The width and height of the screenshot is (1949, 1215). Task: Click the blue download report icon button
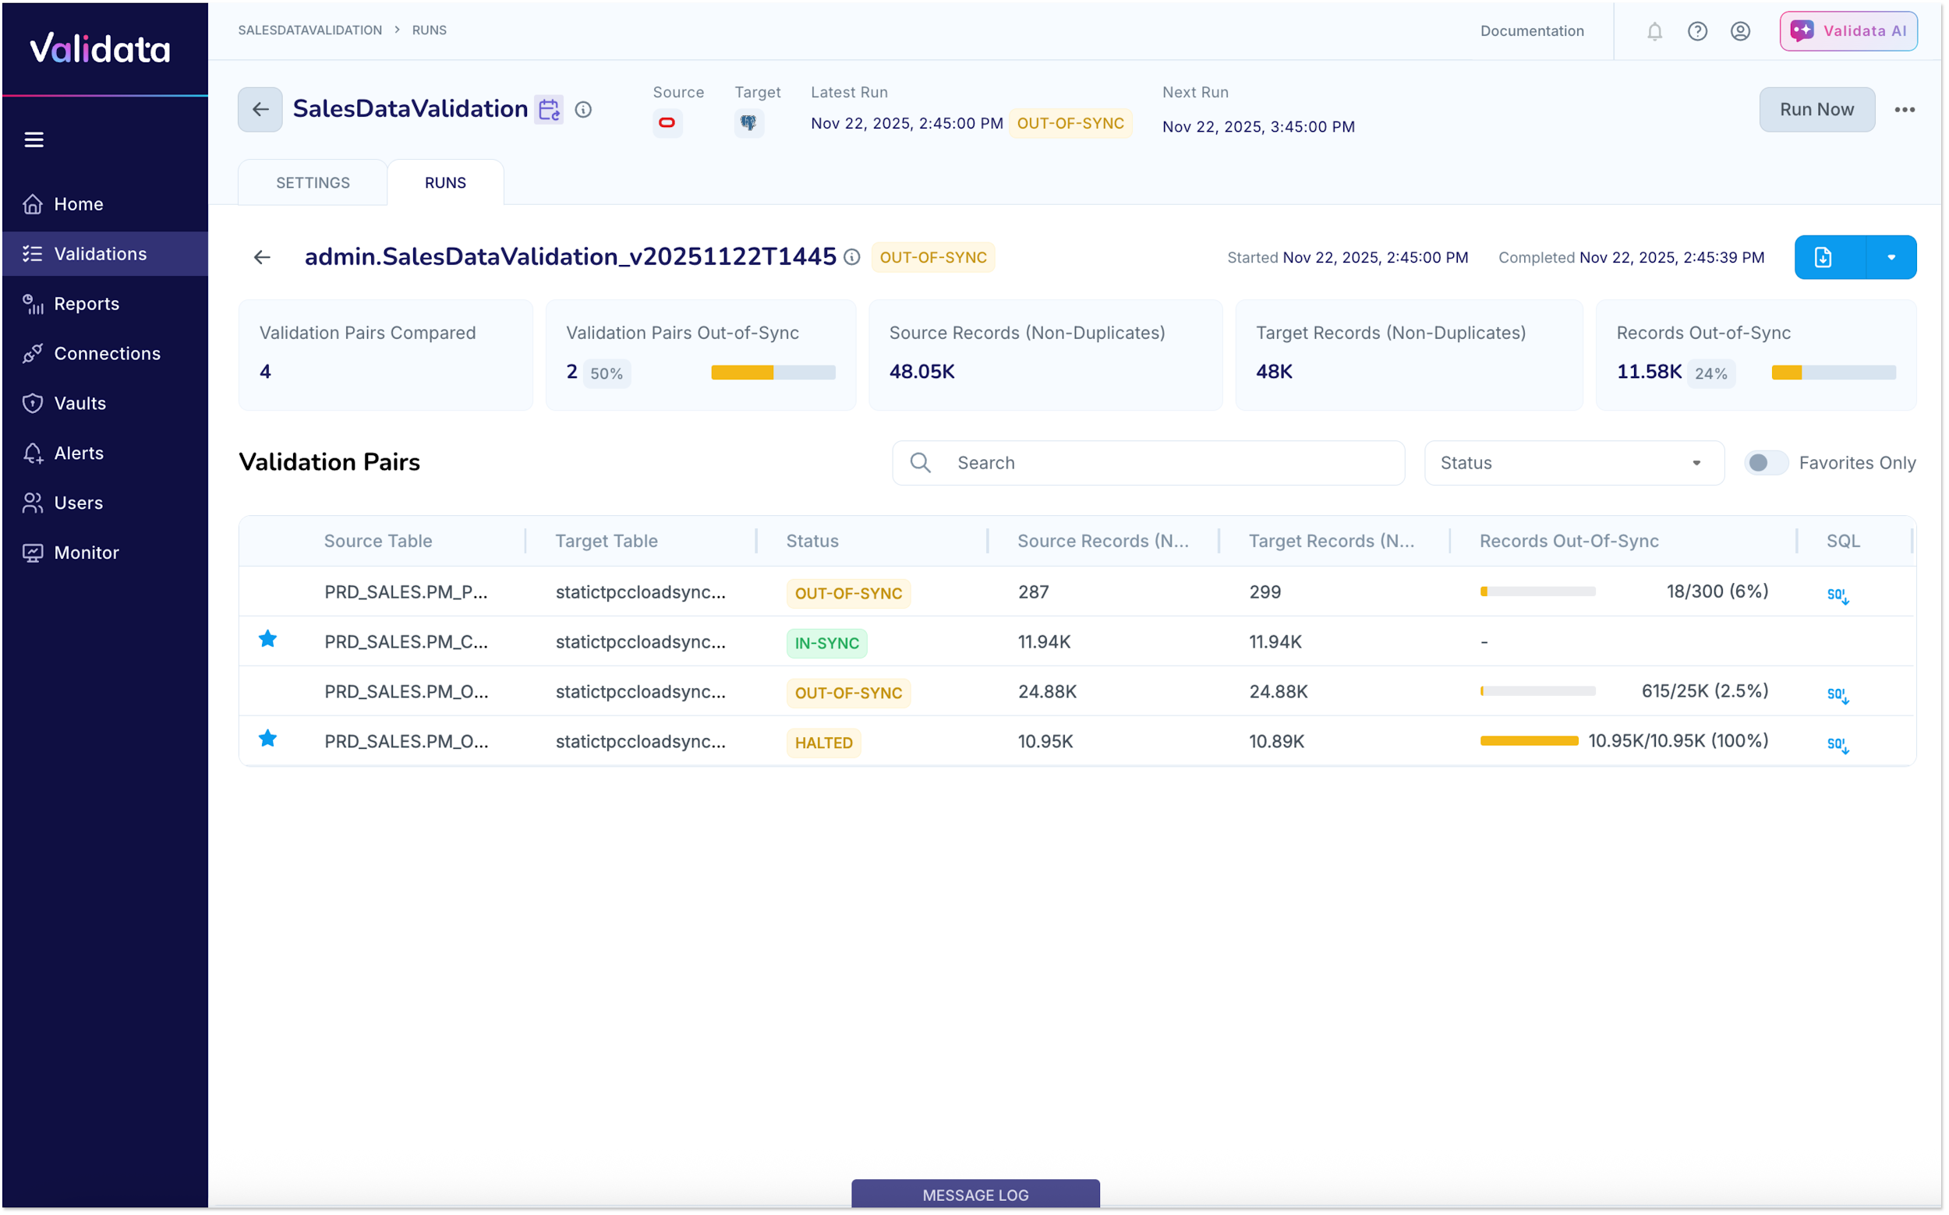click(1822, 257)
